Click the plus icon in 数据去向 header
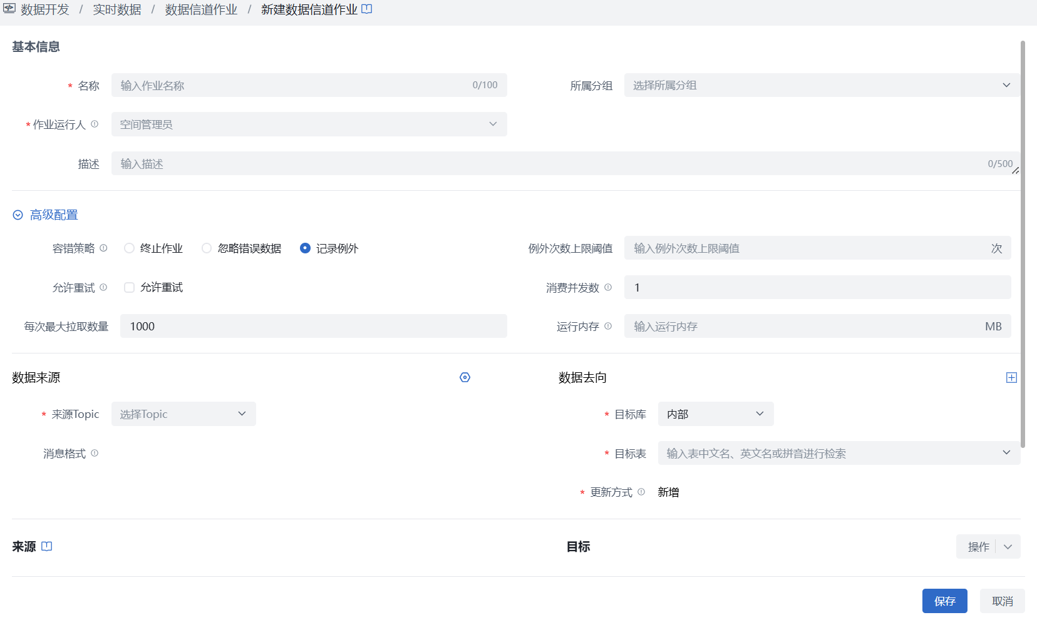Image resolution: width=1037 pixels, height=625 pixels. click(x=1011, y=377)
